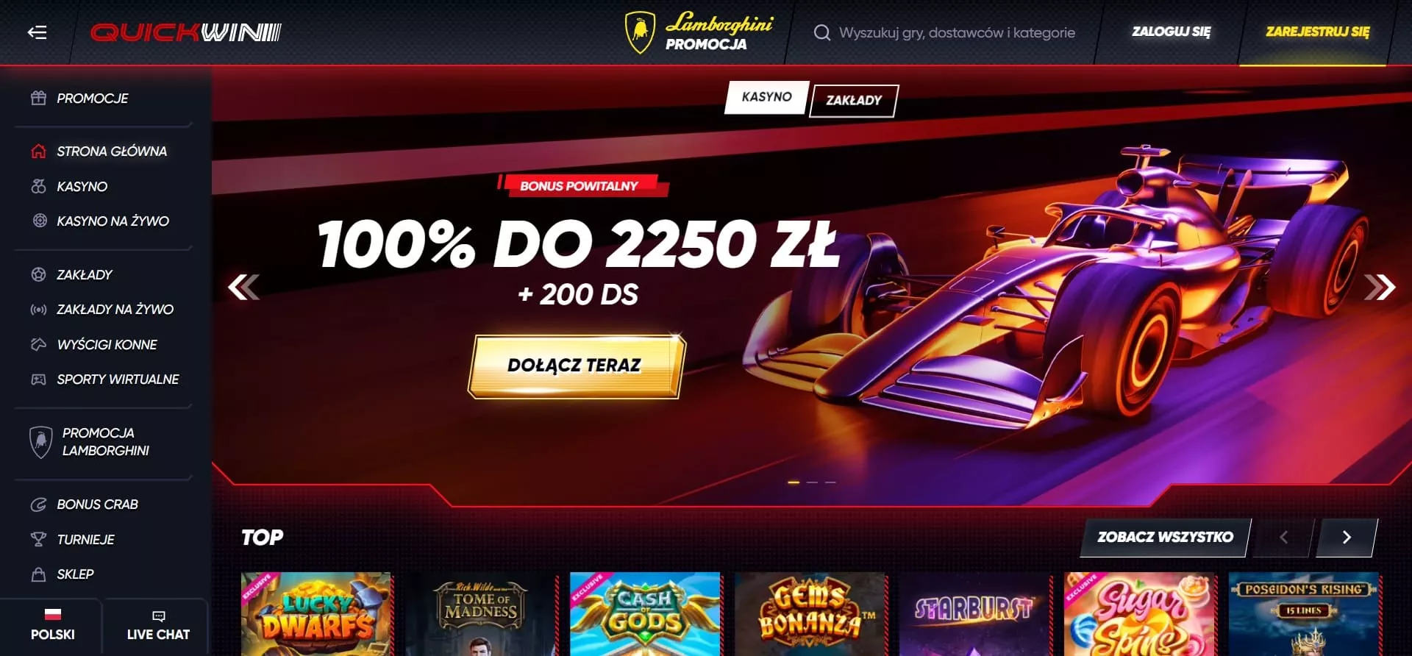Screen dimensions: 1412x656
Task: Show previous banner with left double chevron
Action: click(243, 287)
